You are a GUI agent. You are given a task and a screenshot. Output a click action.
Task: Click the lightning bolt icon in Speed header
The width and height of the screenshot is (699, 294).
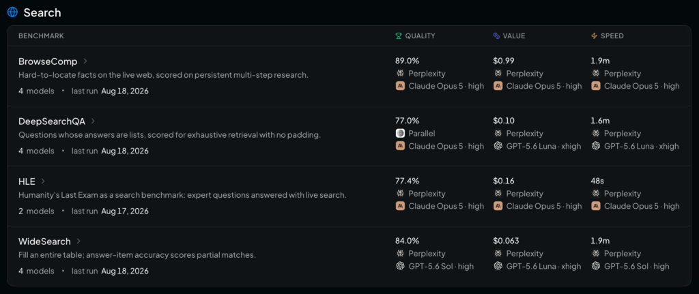tap(595, 35)
